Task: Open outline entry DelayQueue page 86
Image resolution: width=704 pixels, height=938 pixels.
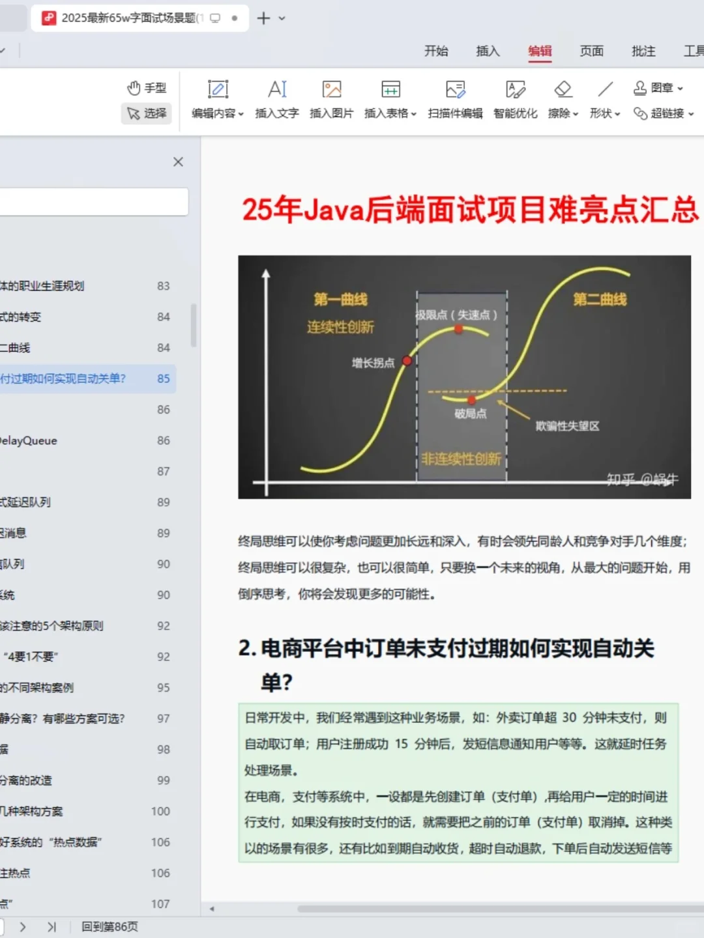Action: (88, 440)
